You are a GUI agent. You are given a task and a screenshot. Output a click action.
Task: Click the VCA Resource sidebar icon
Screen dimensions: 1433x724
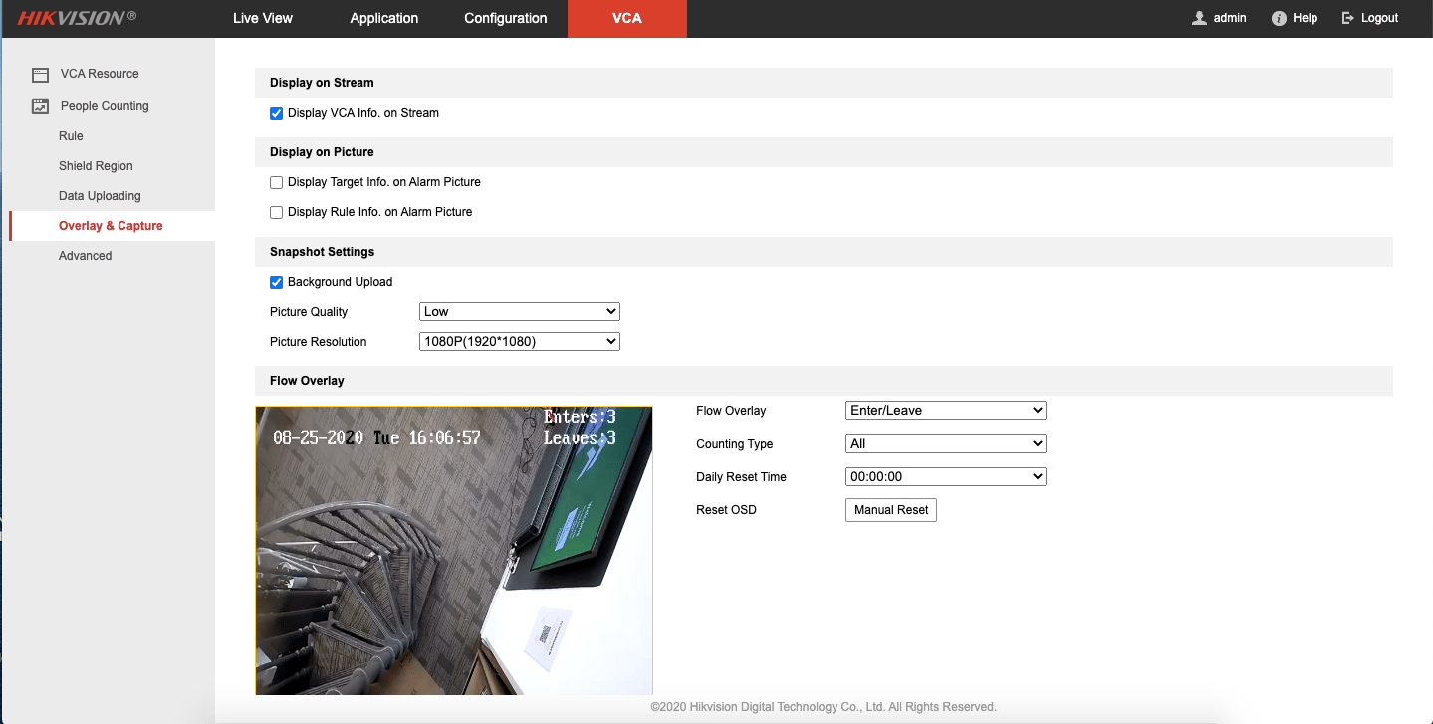click(x=40, y=74)
